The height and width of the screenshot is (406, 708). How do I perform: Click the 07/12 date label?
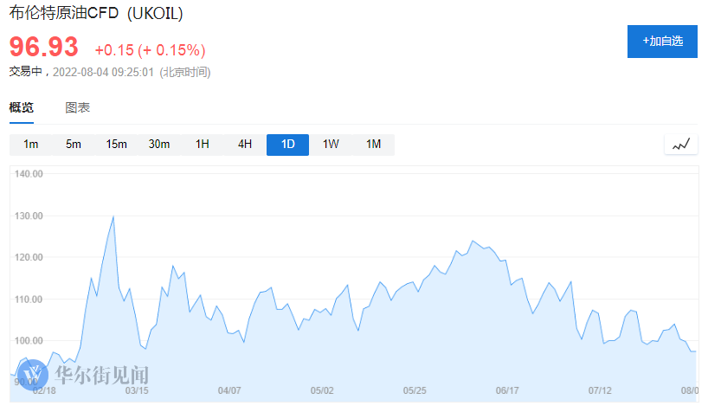(600, 390)
